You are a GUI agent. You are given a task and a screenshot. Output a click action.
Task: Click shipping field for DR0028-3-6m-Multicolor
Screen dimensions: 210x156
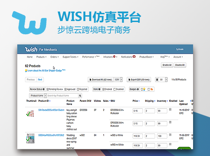click(150, 123)
